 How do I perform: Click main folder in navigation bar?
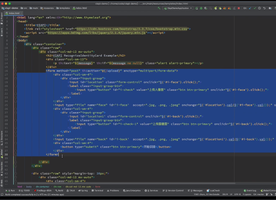pos(34,8)
